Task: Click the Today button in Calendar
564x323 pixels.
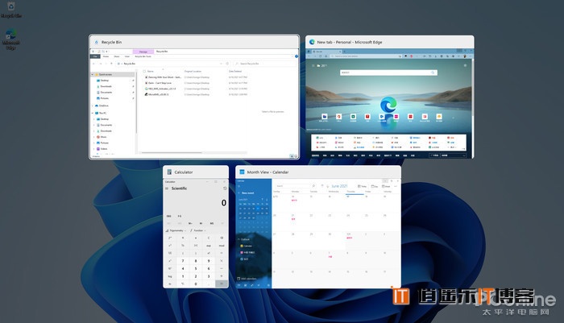Action: 362,186
